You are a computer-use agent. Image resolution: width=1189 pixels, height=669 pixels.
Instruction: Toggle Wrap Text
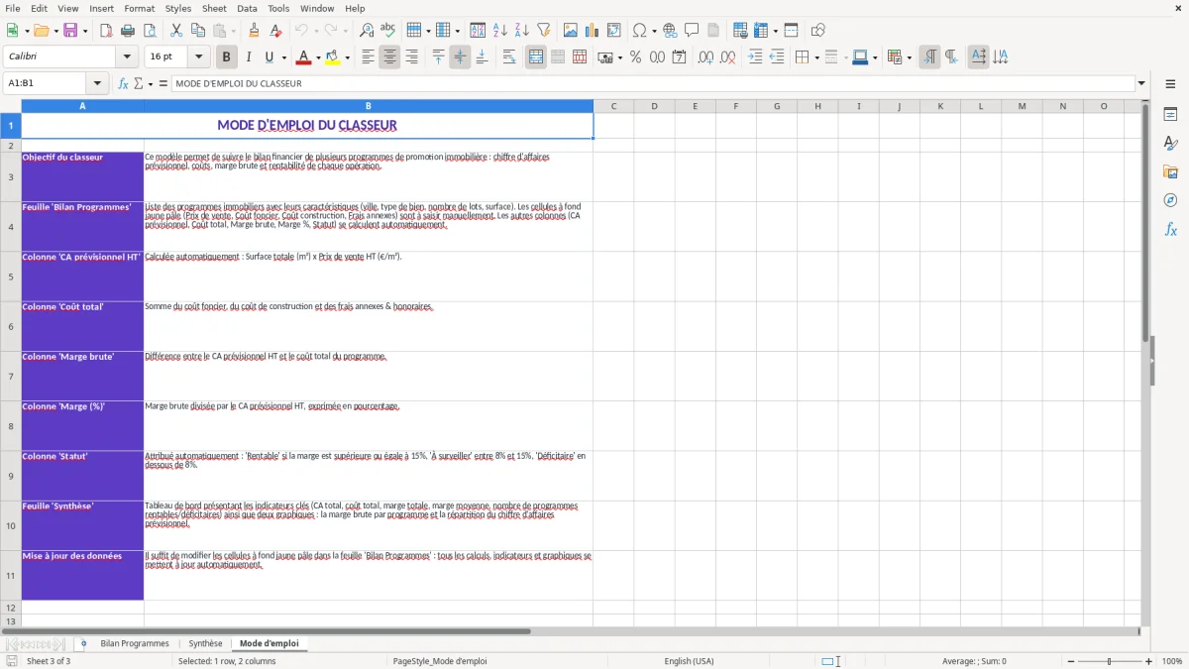pos(509,57)
